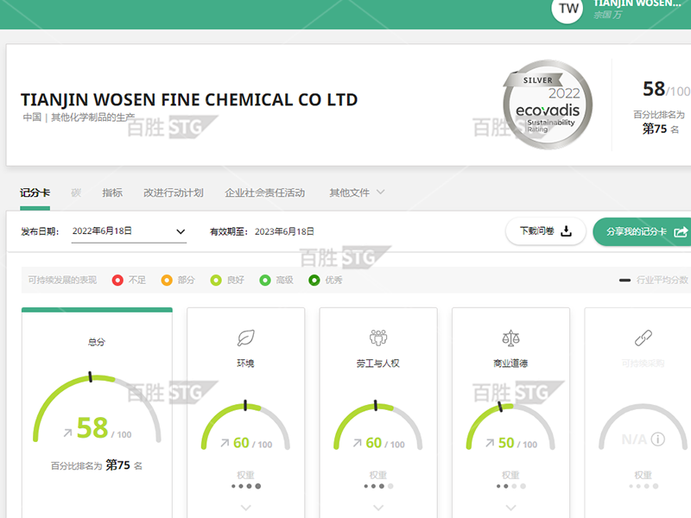Click the trend arrow beside score 58
Screen dimensions: 691x518
tap(67, 433)
